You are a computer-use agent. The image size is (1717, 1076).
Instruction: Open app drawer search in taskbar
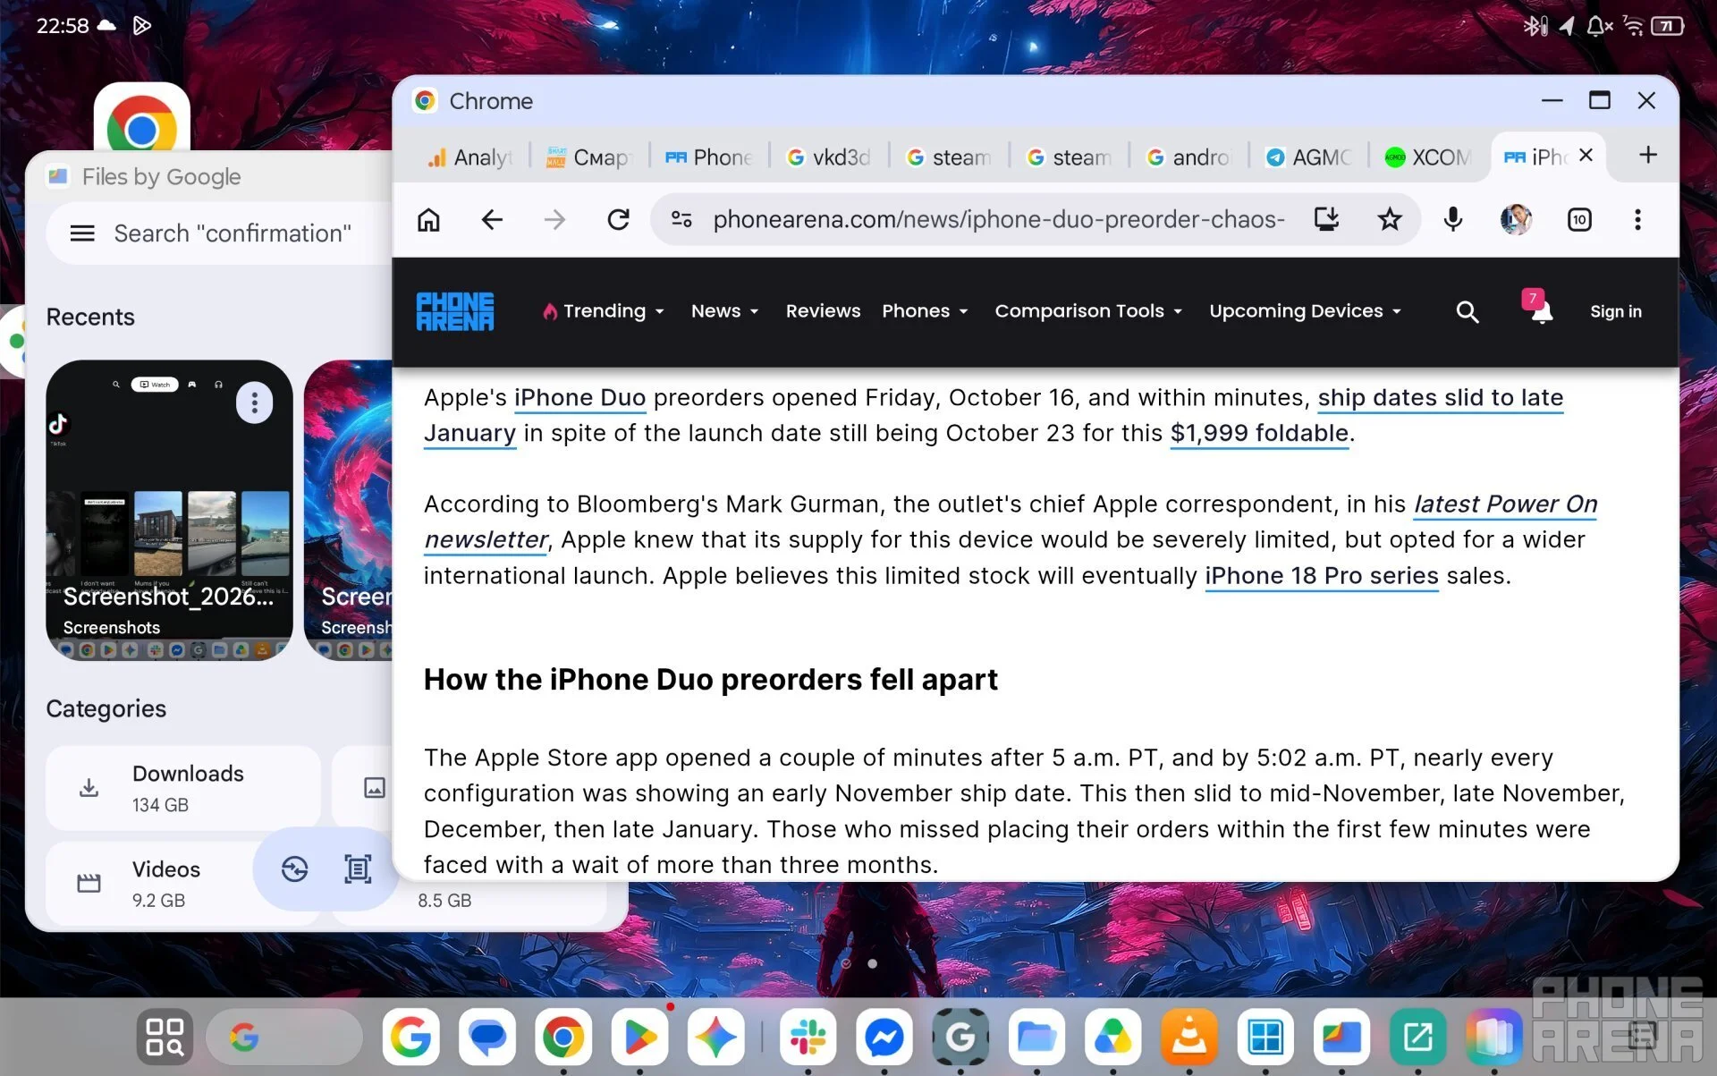pyautogui.click(x=165, y=1038)
